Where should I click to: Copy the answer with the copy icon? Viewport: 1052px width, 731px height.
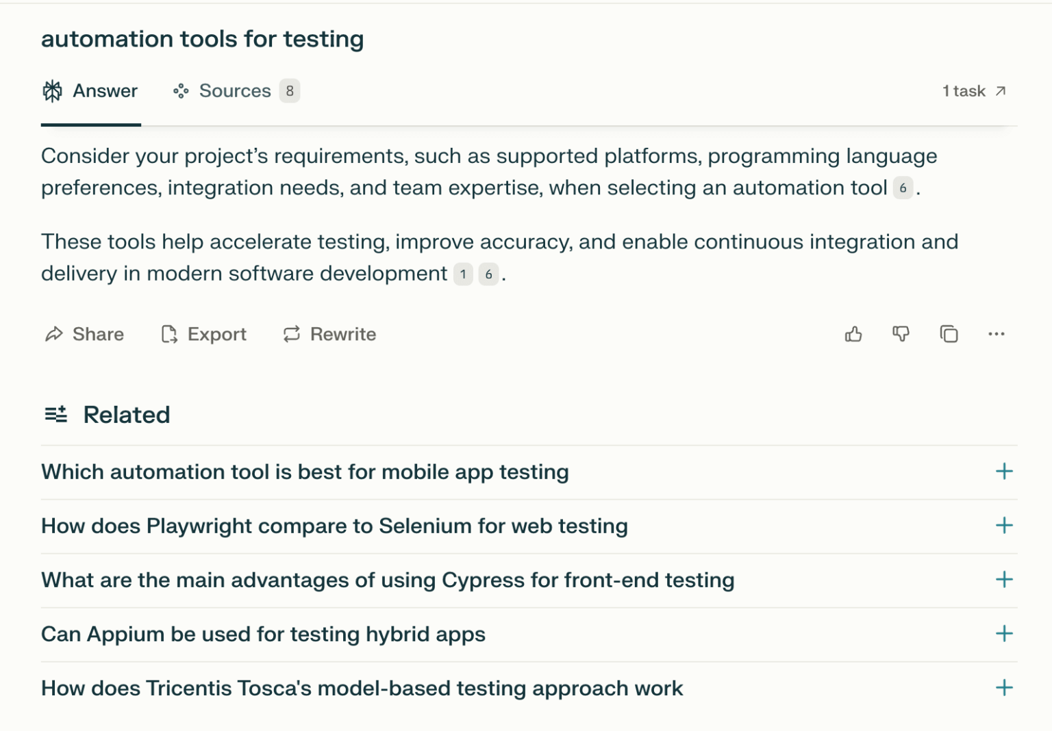coord(949,334)
